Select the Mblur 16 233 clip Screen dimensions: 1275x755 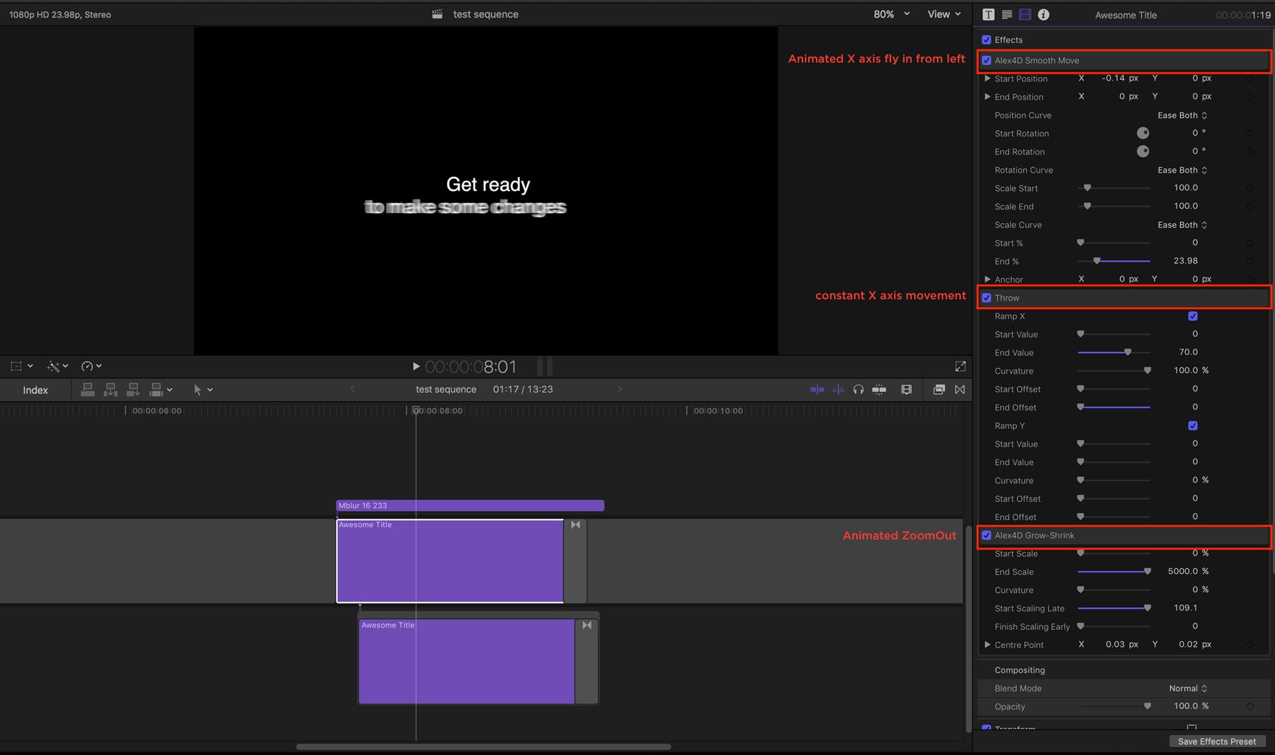(470, 506)
